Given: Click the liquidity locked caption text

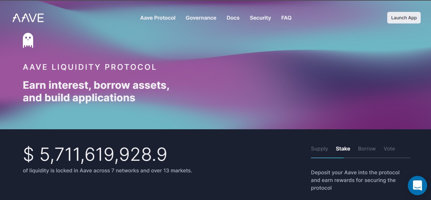Looking at the screenshot, I should tap(107, 171).
